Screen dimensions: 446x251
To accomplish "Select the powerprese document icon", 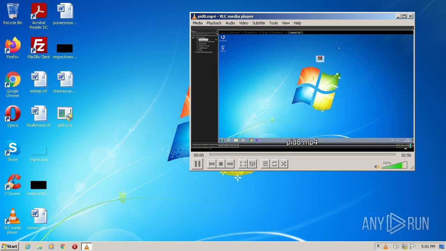I will [x=65, y=14].
